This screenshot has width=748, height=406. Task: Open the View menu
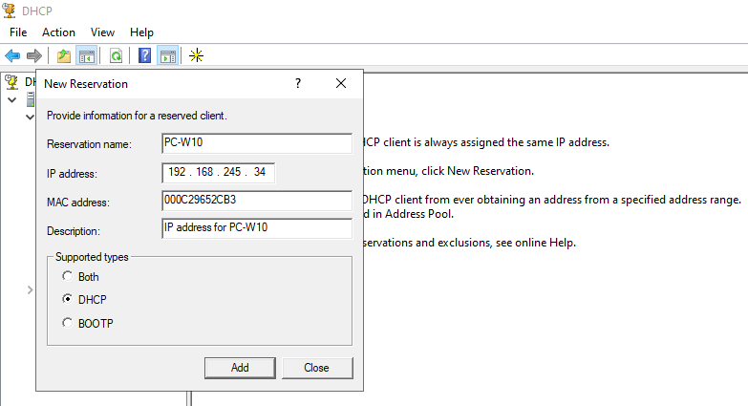point(102,32)
